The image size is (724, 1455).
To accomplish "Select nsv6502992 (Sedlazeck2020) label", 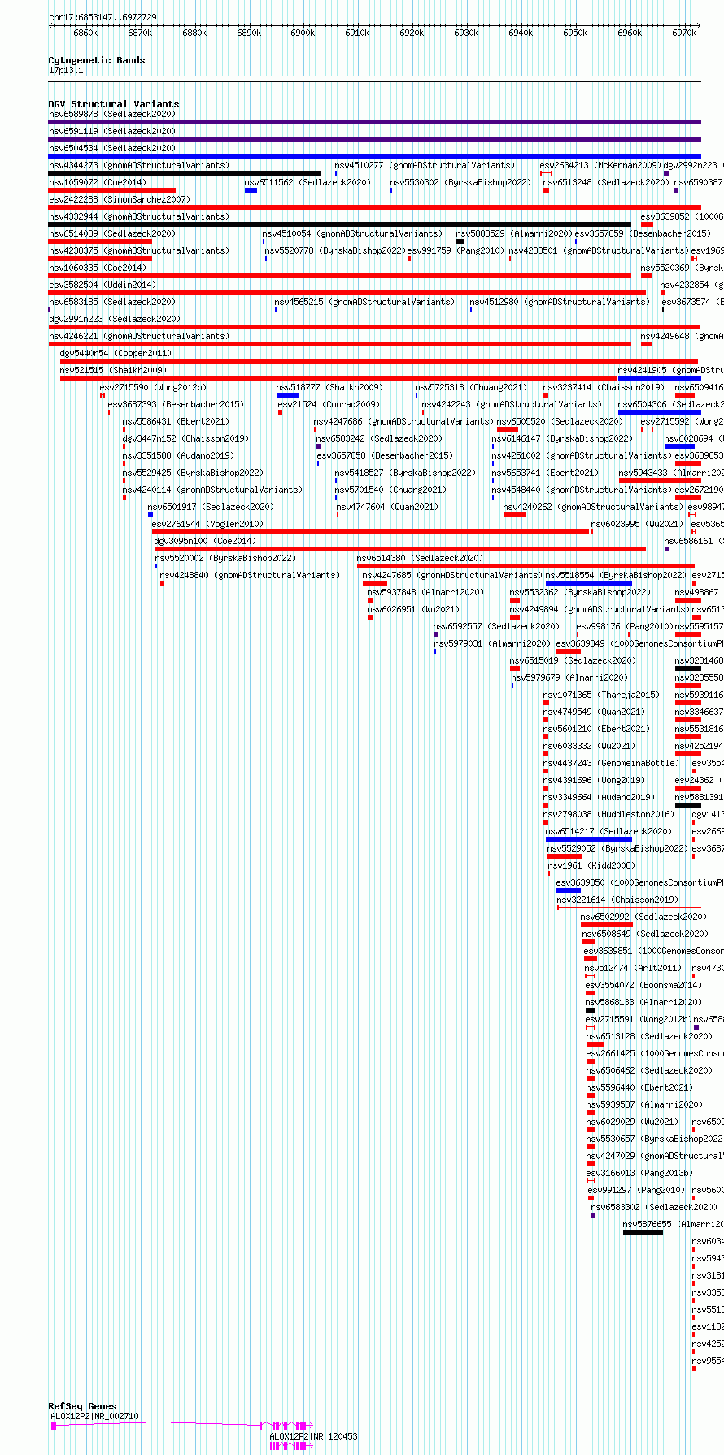I will coord(644,917).
